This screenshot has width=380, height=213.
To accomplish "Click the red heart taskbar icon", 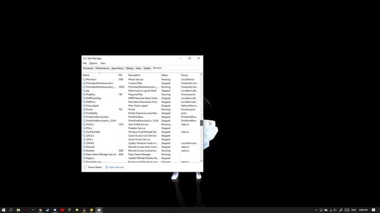I will pos(62,210).
